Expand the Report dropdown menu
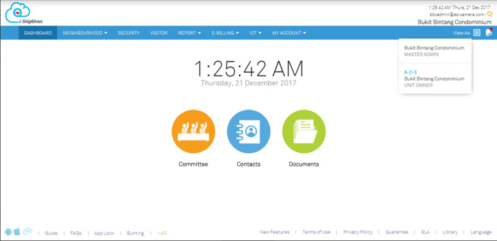This screenshot has height=241, width=497. coord(189,33)
